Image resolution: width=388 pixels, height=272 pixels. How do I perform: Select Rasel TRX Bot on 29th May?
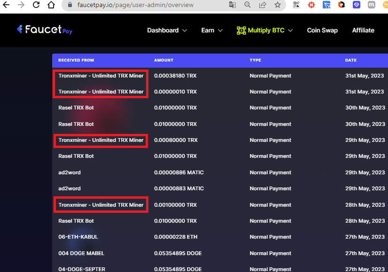(76, 156)
